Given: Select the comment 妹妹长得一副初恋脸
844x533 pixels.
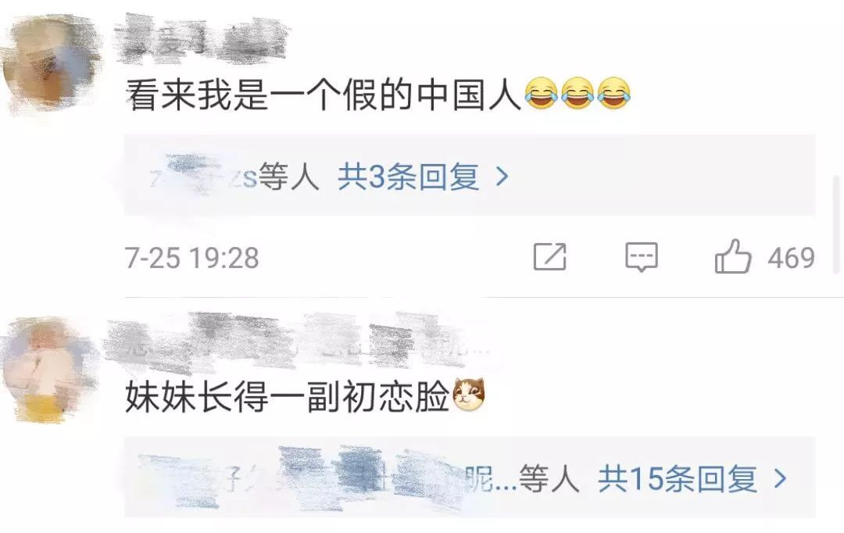Looking at the screenshot, I should tap(287, 397).
